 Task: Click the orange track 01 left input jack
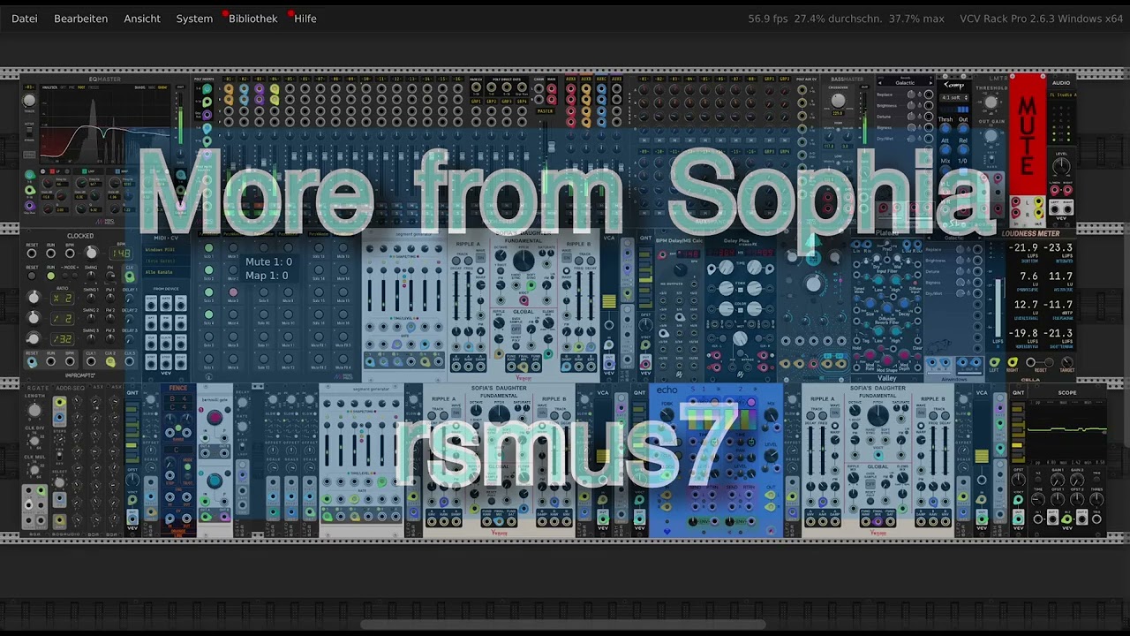tap(229, 89)
